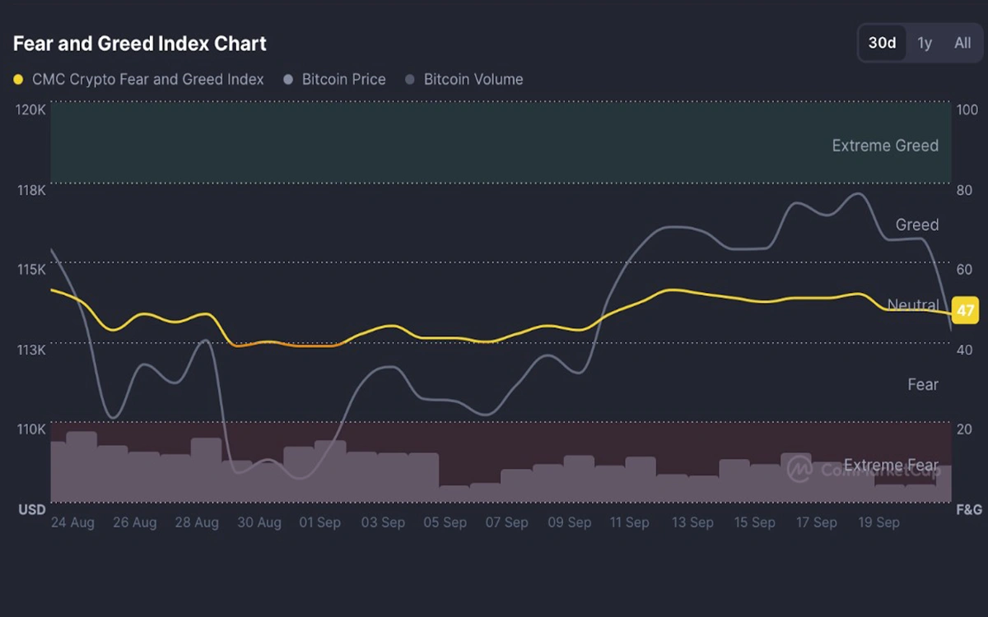Click the 19 Sep date axis label
This screenshot has height=617, width=988.
(x=878, y=522)
